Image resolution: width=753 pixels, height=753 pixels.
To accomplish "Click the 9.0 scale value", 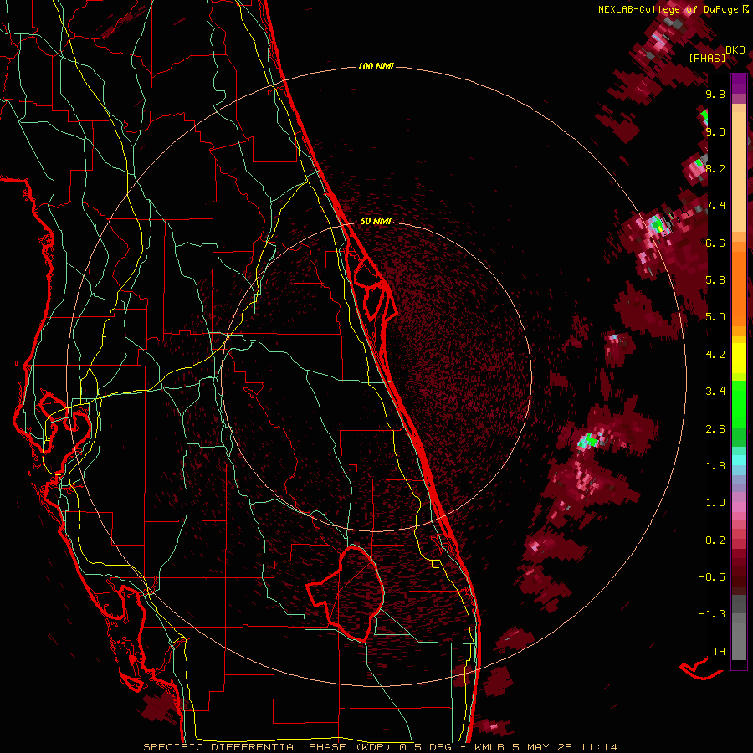I will point(715,131).
